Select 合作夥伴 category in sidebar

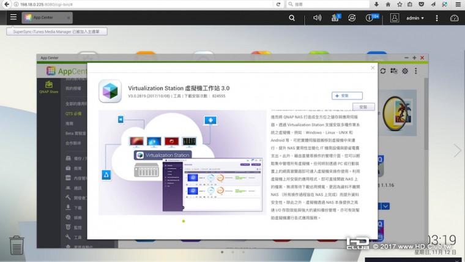[73, 143]
